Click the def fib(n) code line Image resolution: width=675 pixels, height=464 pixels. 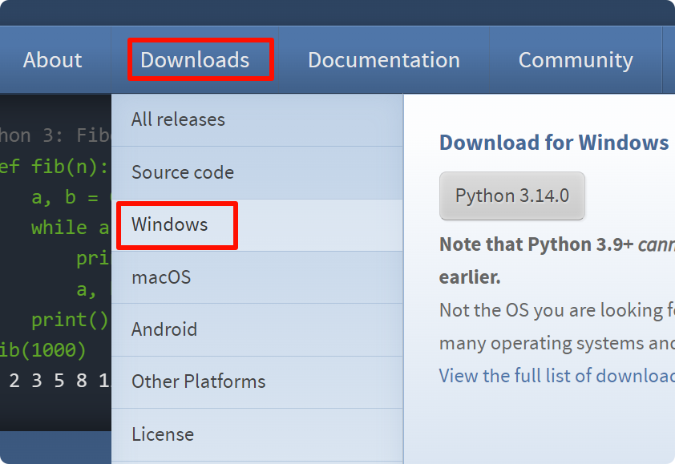[x=55, y=167]
